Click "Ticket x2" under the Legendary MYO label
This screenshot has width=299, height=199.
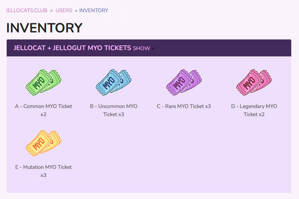coord(254,114)
